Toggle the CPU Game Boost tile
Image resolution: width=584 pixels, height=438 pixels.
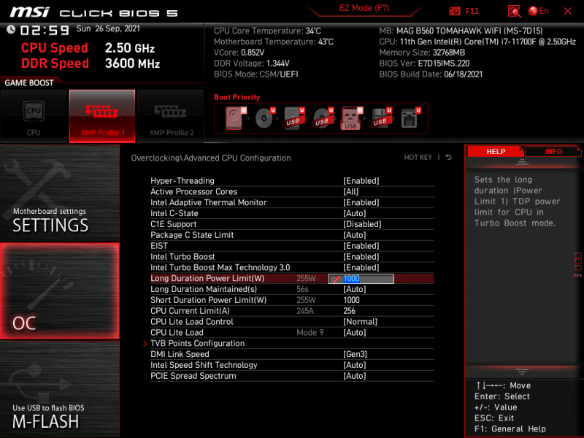pos(34,116)
